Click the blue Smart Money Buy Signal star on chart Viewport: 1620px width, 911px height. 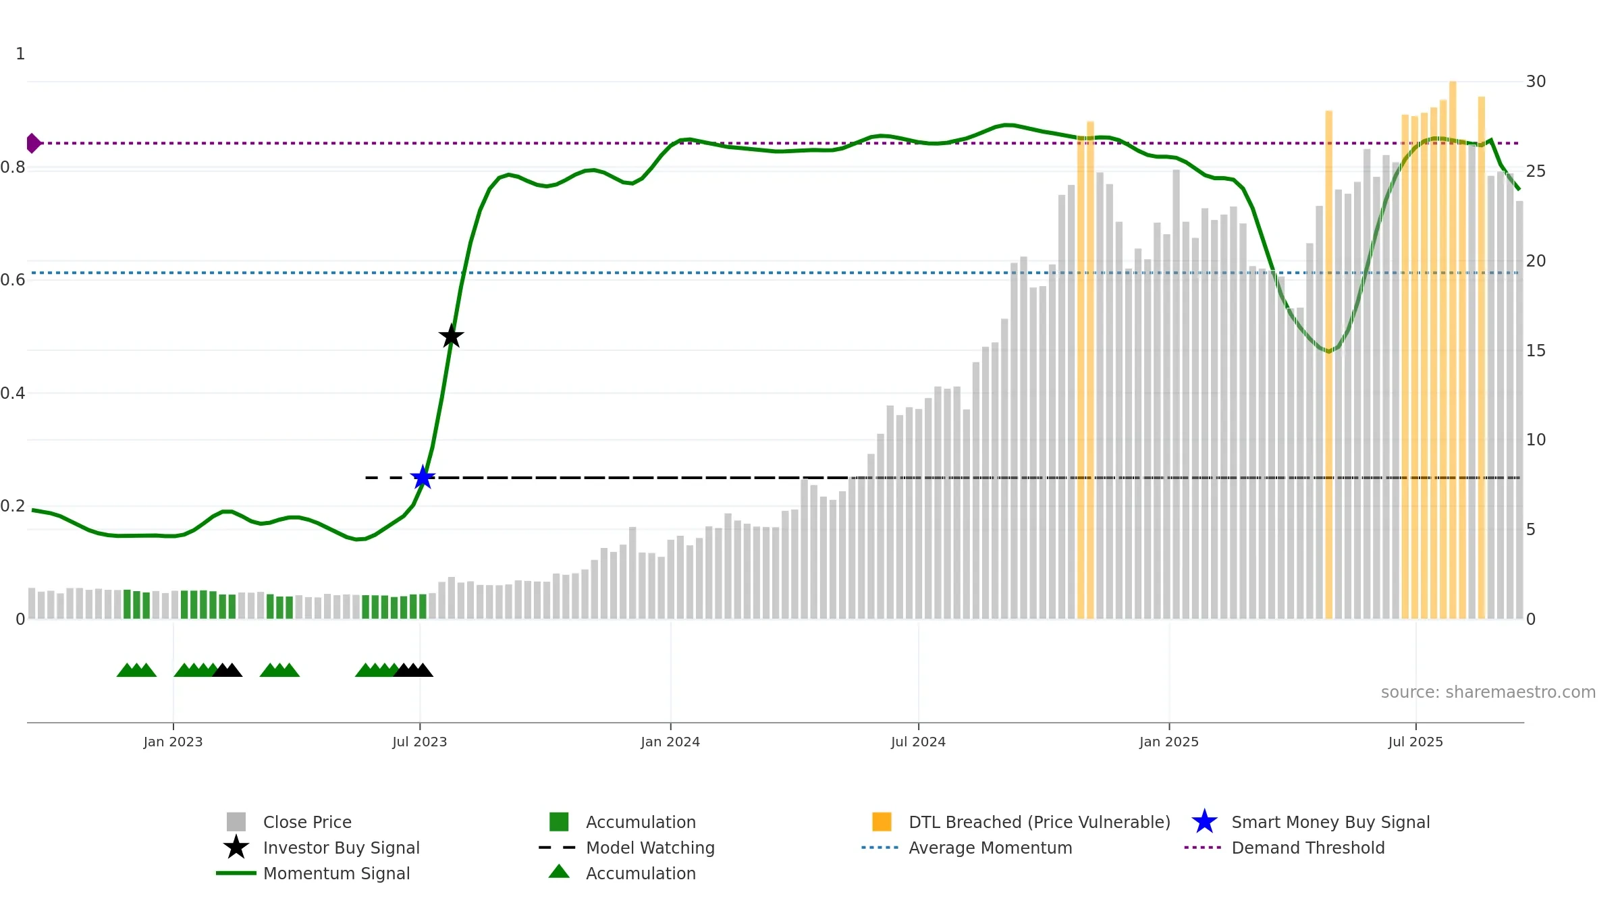coord(423,477)
